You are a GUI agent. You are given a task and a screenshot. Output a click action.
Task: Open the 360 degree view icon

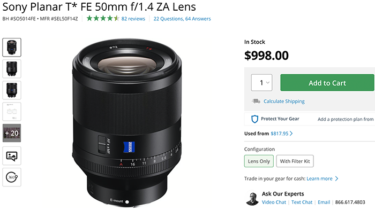[x=12, y=177]
